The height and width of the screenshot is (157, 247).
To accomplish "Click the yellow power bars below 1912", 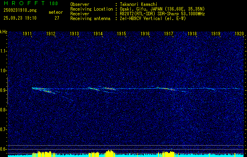I will point(44,154).
